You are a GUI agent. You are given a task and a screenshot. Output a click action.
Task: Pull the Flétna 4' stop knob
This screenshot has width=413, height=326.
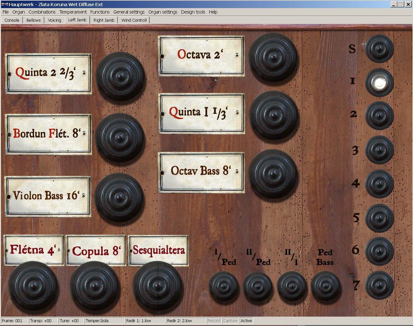[x=33, y=286]
